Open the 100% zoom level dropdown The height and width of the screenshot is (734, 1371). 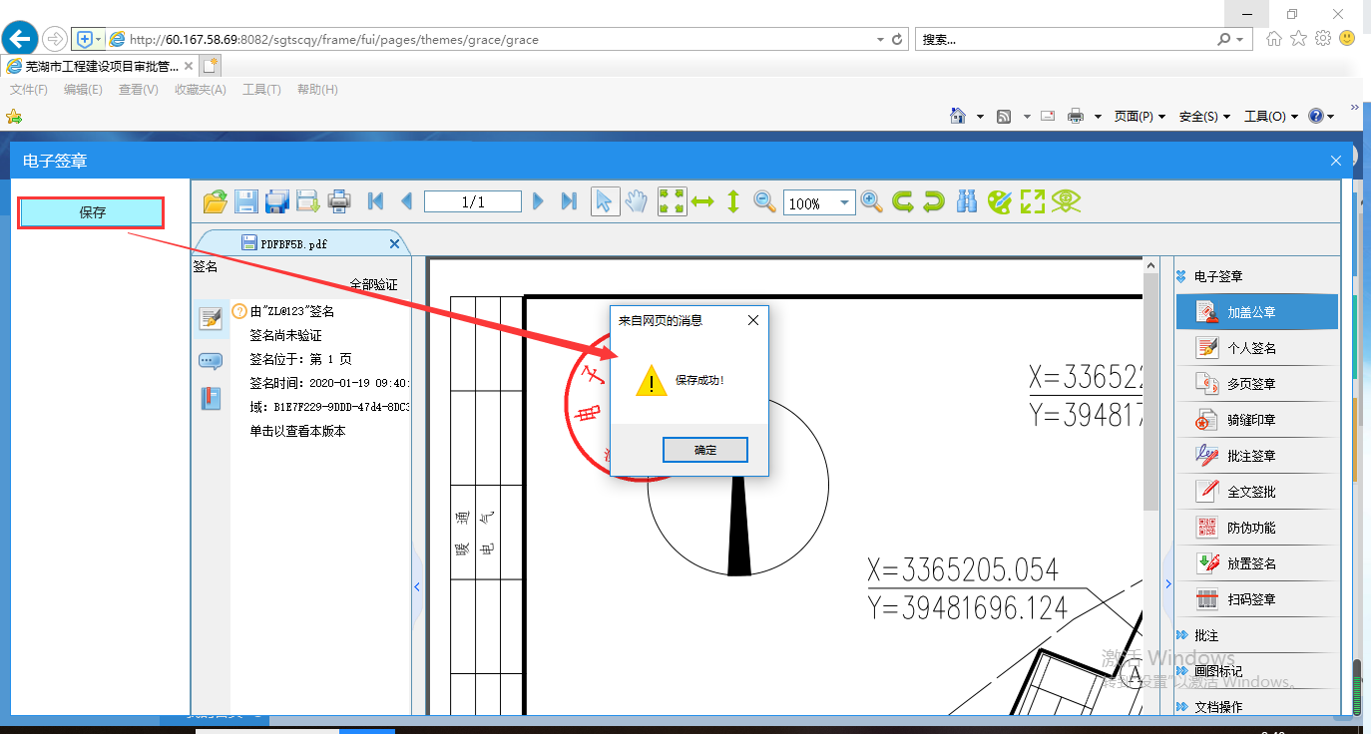(x=845, y=203)
